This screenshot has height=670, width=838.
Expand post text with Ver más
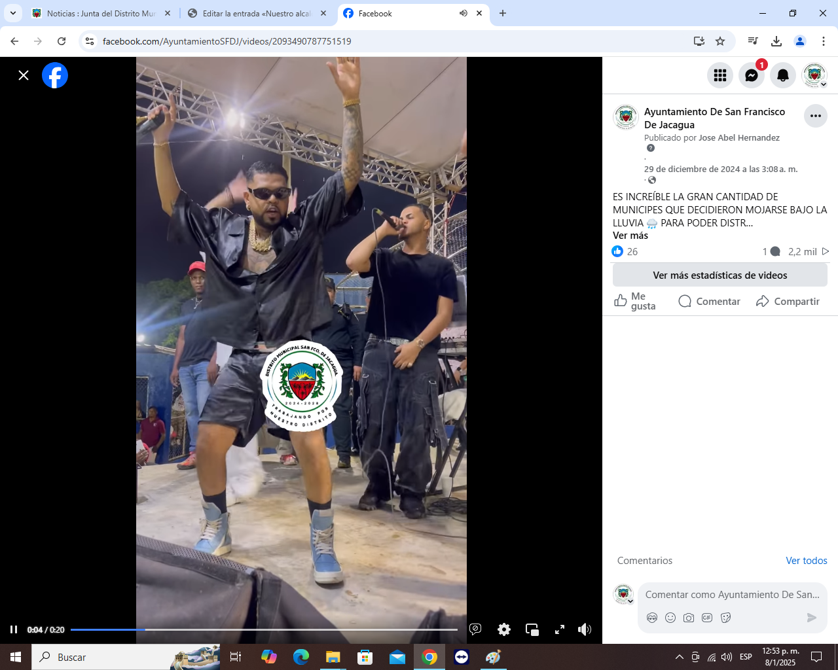pos(630,236)
